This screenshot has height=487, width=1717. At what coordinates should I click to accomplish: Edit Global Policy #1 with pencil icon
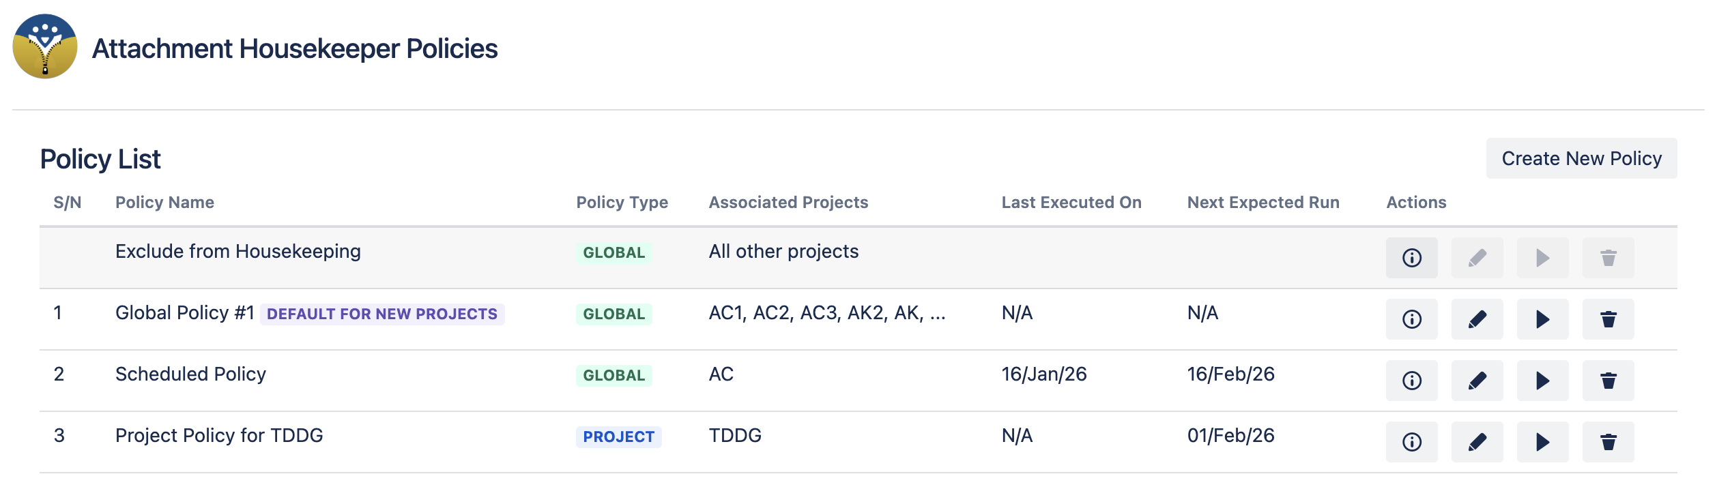tap(1477, 319)
